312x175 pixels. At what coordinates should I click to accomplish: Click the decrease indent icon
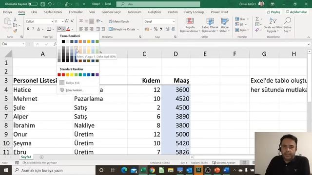98,29
